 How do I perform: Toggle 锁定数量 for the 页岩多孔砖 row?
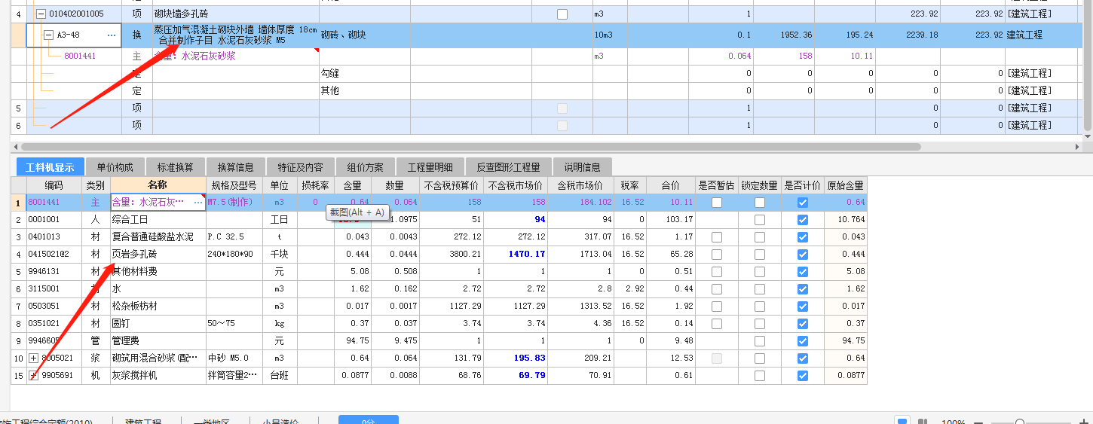coord(760,255)
